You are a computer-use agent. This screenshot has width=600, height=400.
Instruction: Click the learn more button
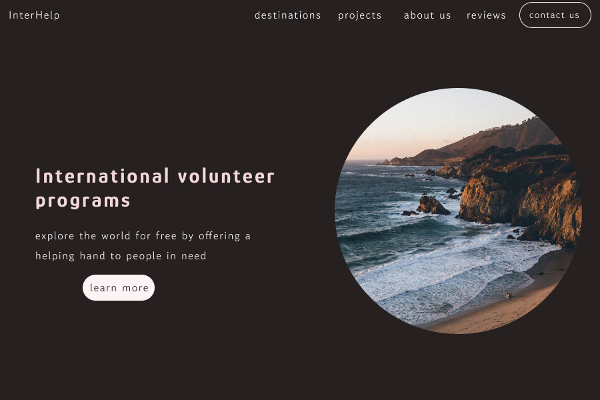[x=119, y=287]
